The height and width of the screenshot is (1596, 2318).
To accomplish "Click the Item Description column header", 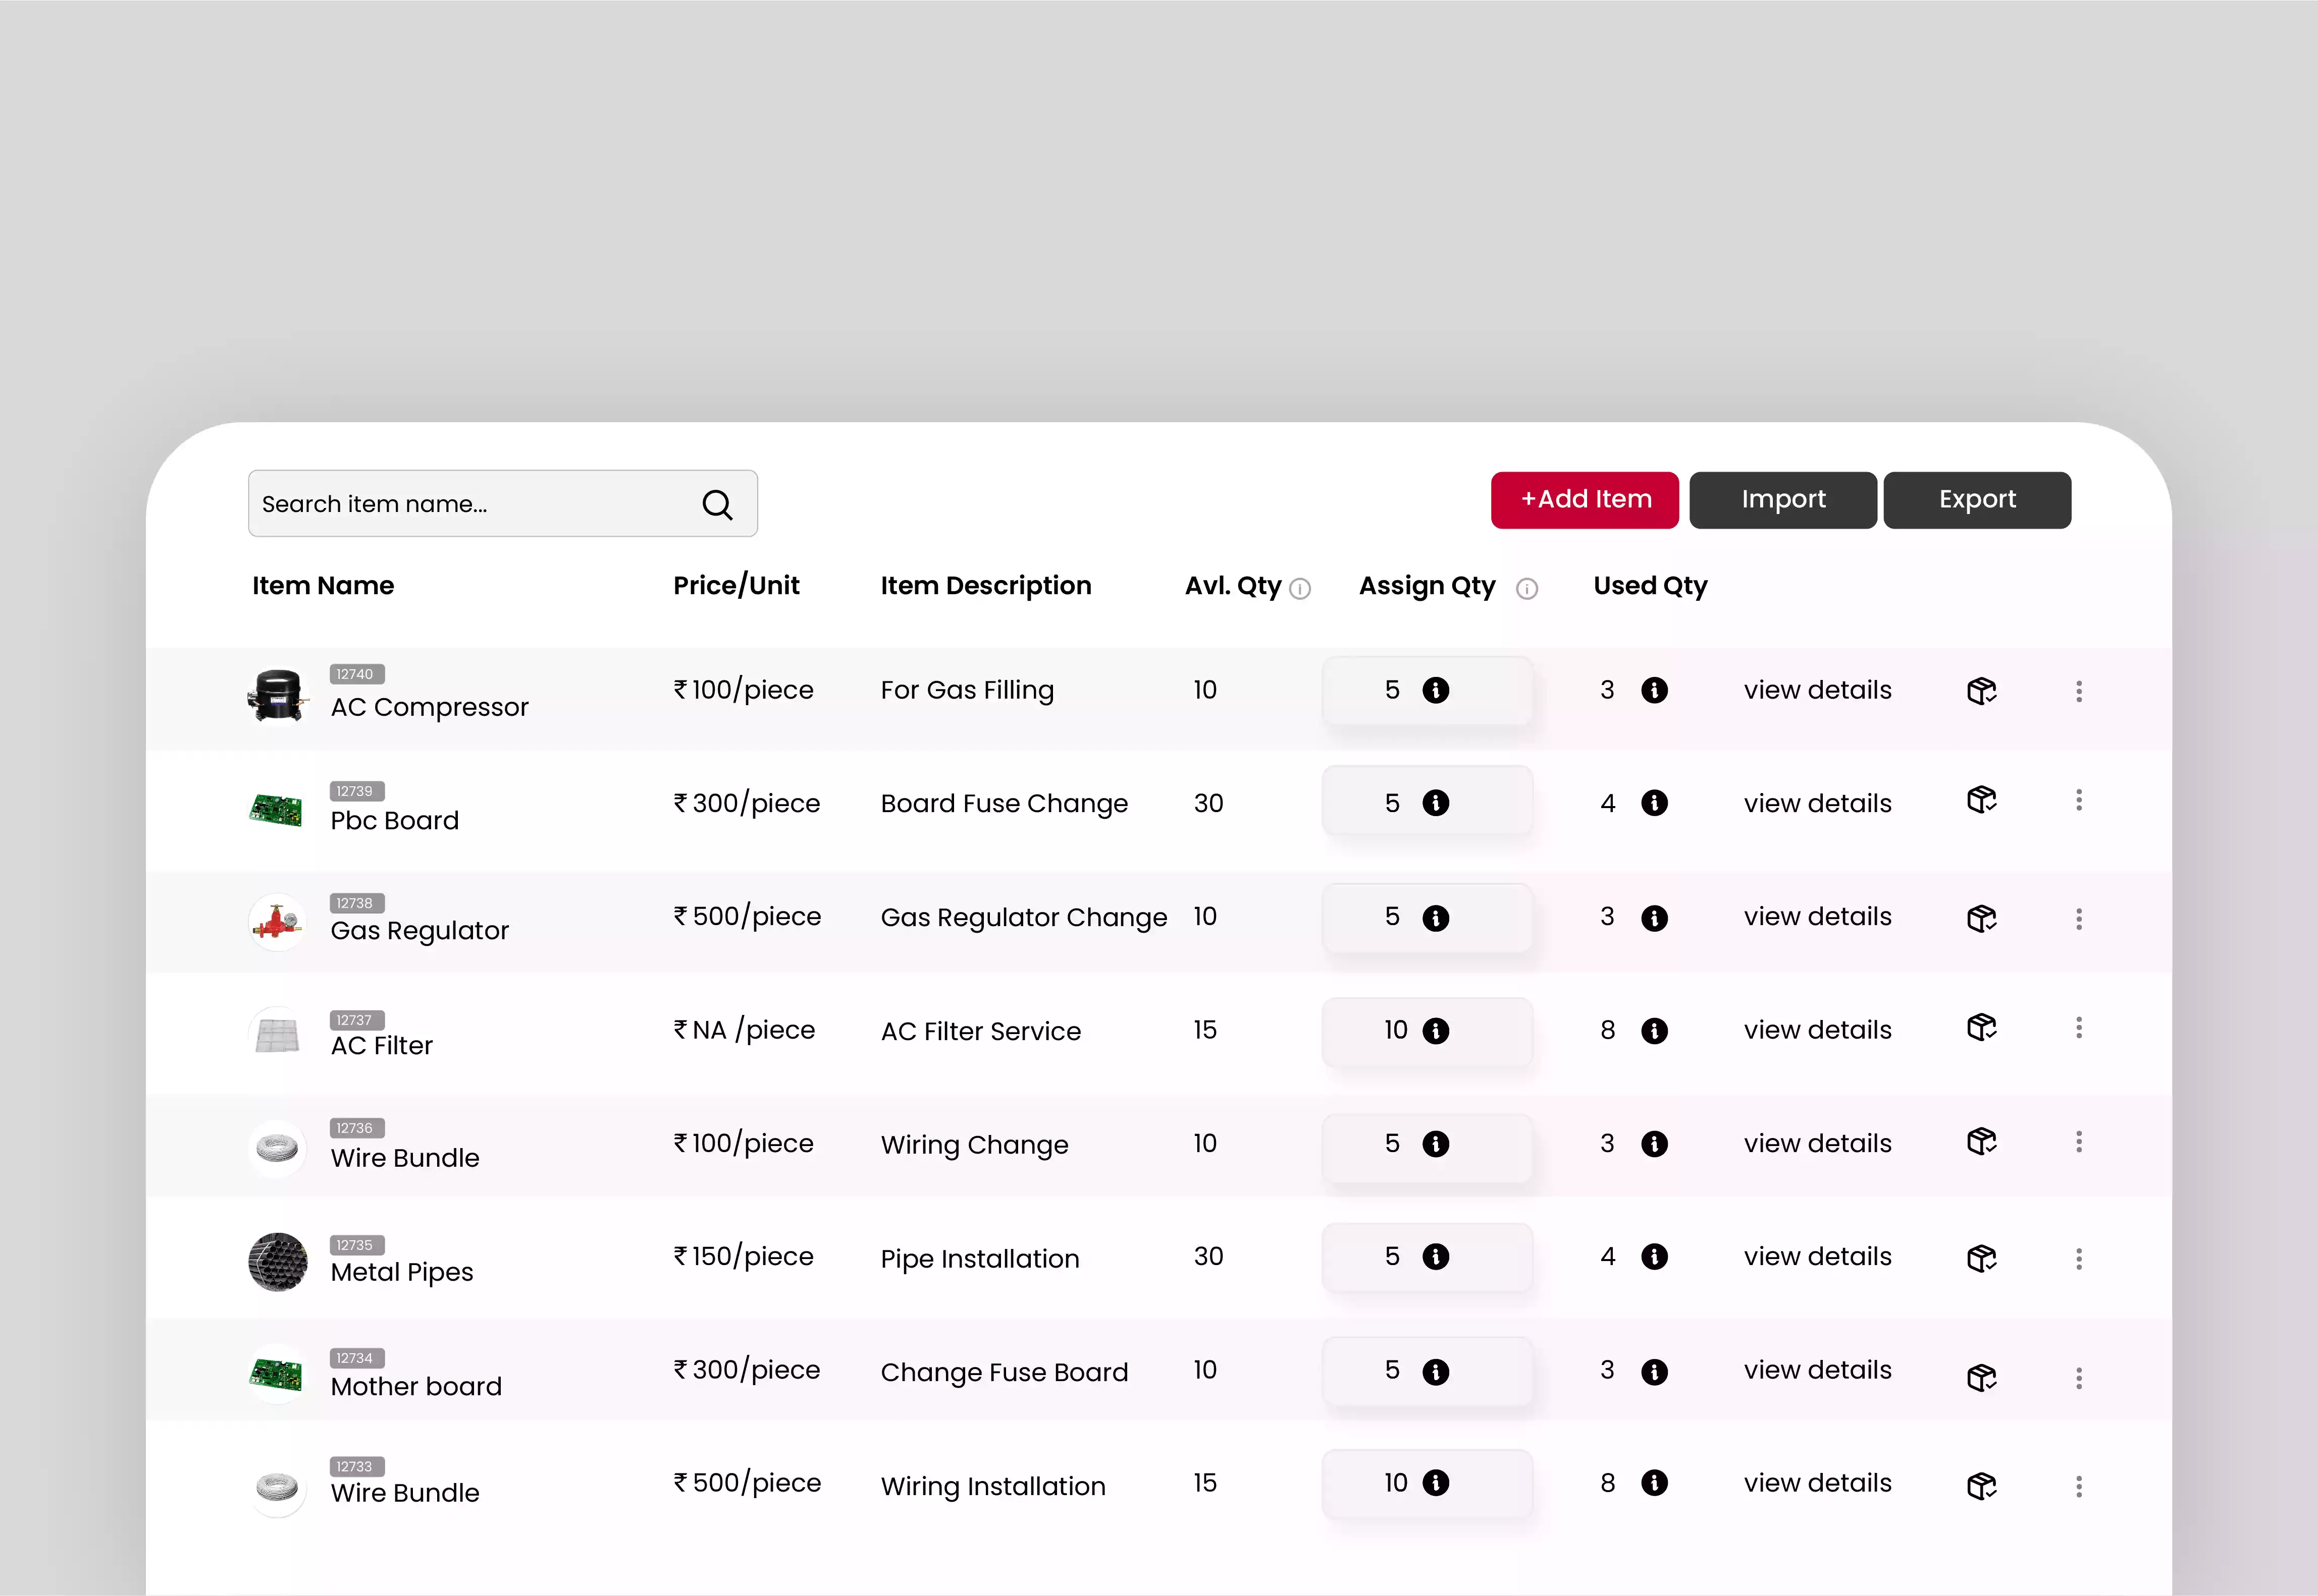I will 985,586.
